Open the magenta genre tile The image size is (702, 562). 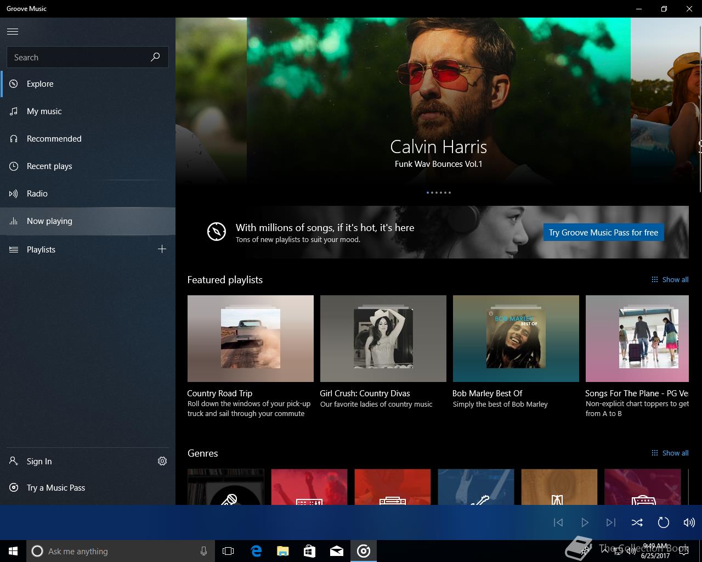(x=643, y=487)
